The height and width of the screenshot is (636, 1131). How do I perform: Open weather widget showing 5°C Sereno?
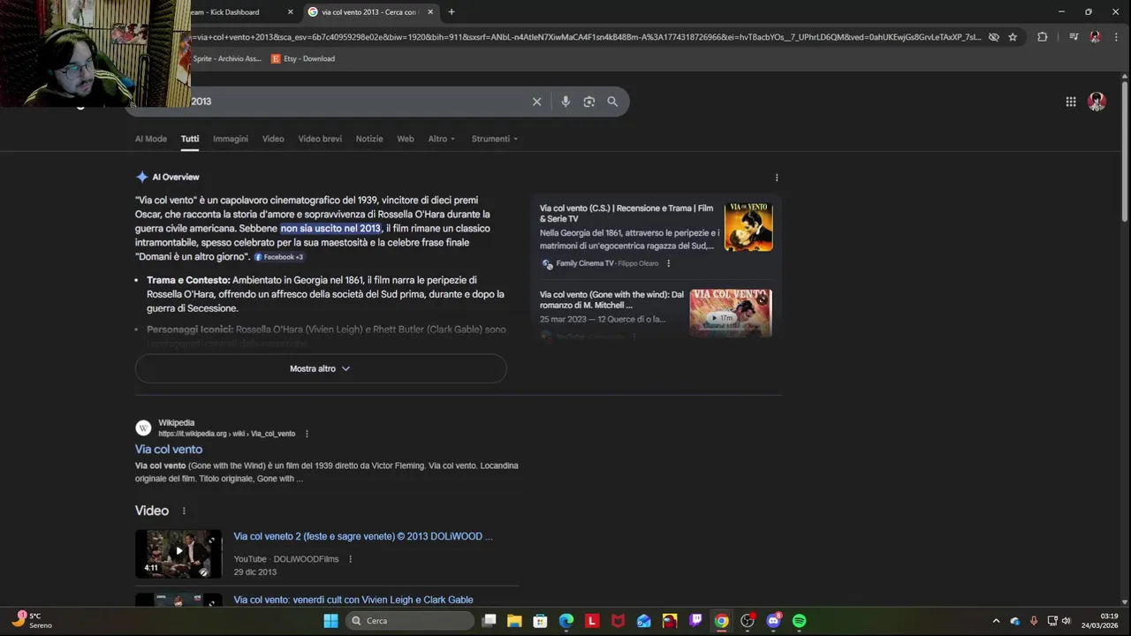(x=33, y=620)
